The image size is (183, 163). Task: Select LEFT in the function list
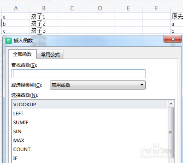90,113
